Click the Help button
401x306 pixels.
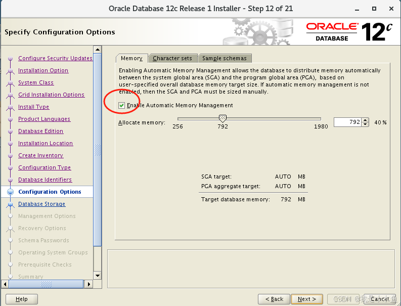click(x=21, y=299)
